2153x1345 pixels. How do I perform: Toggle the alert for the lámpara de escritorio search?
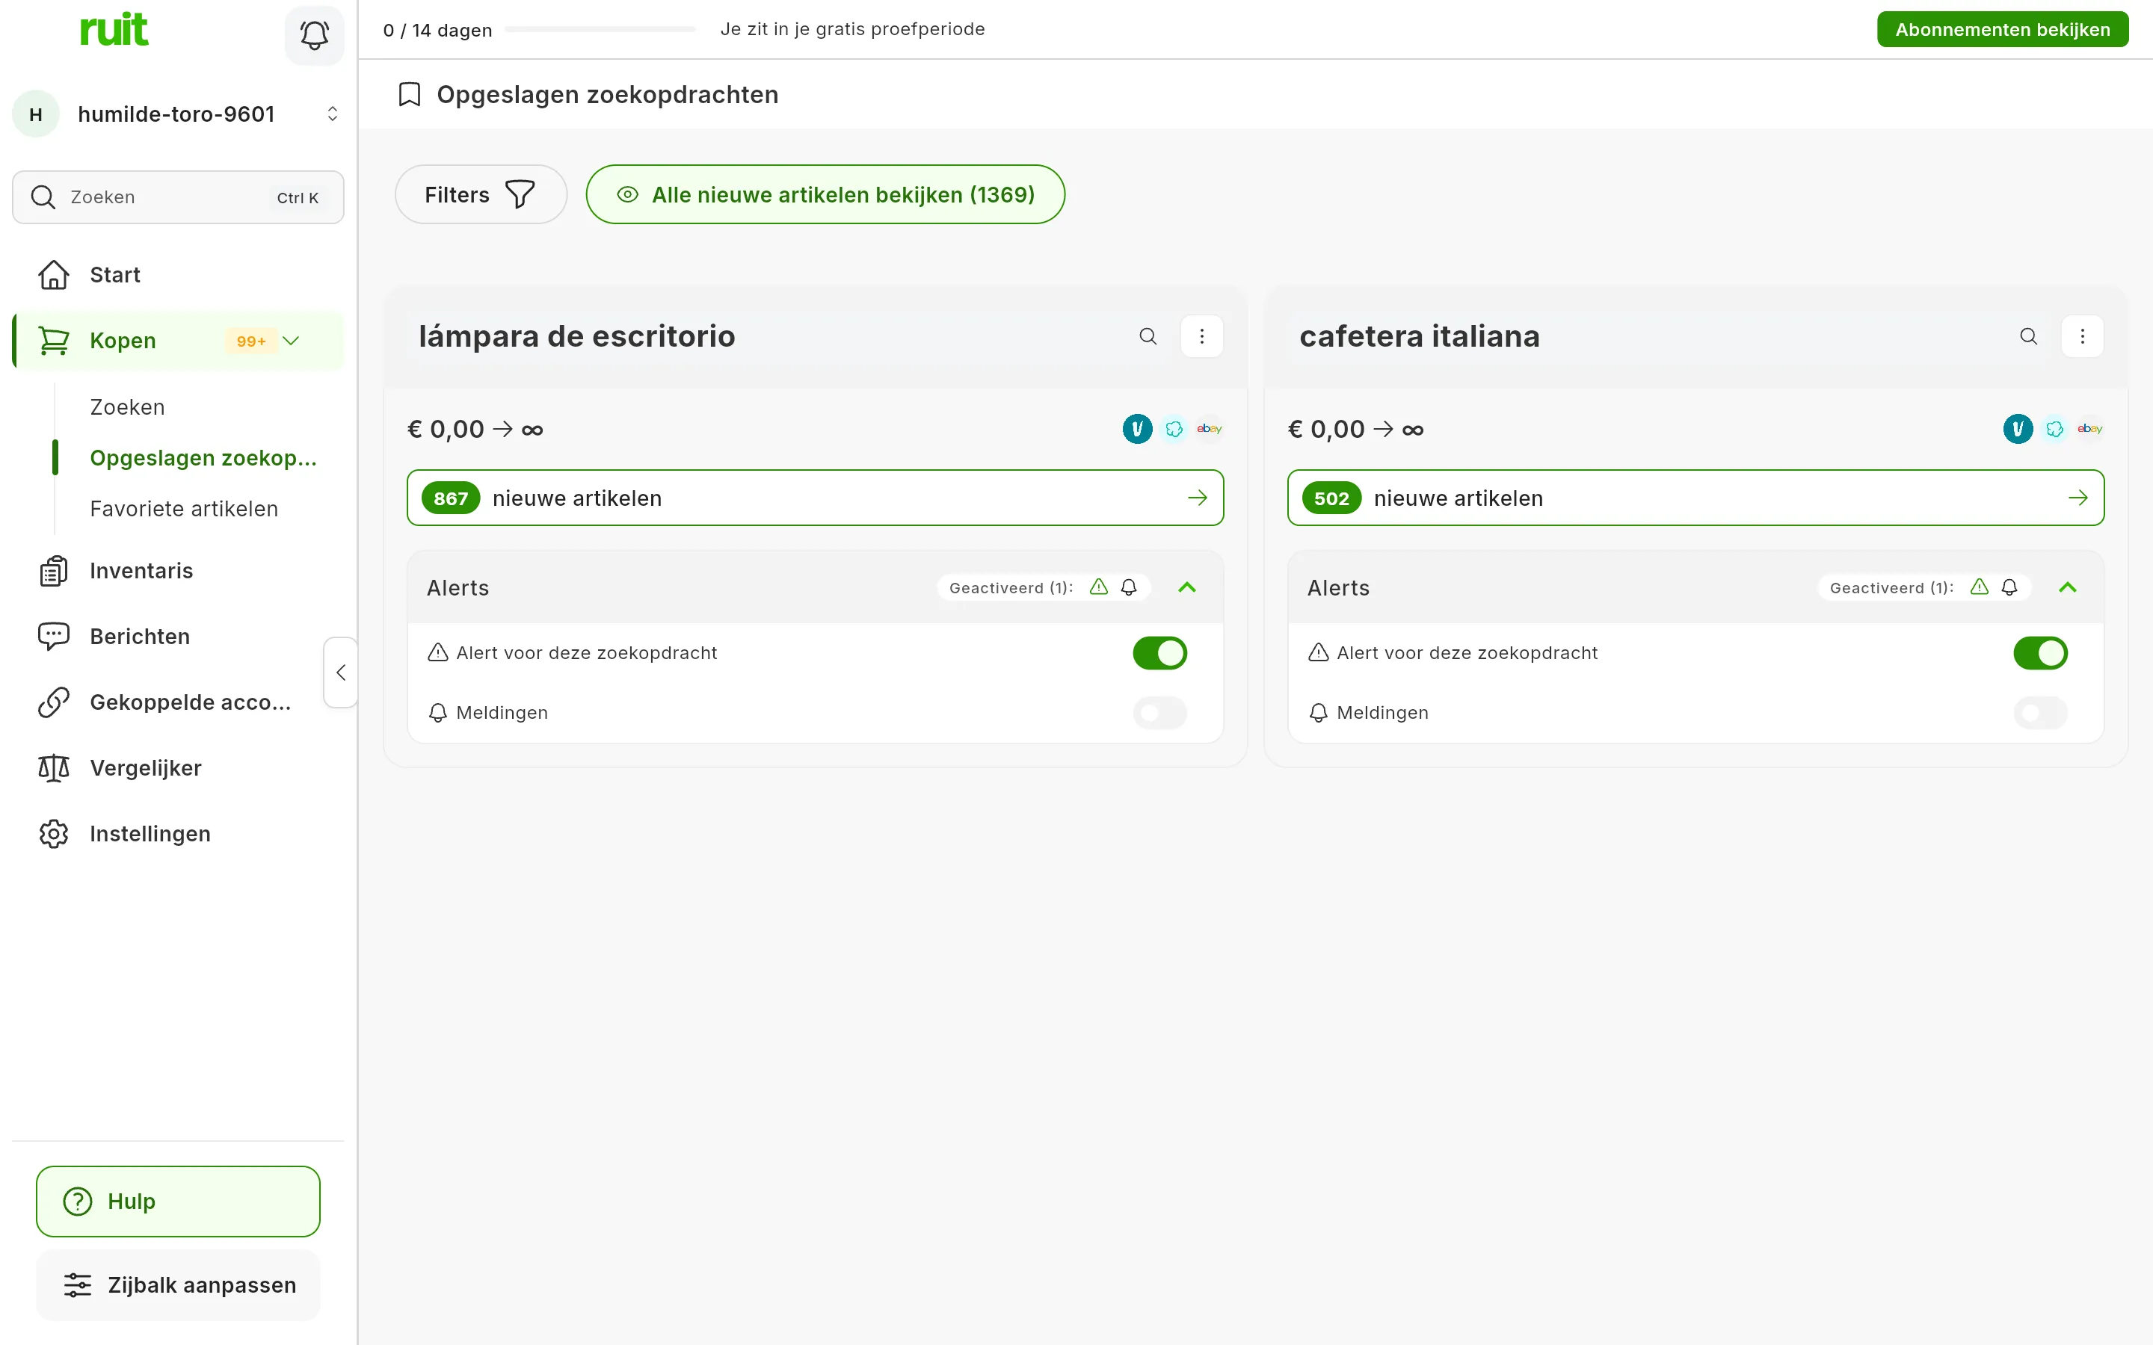click(1159, 653)
